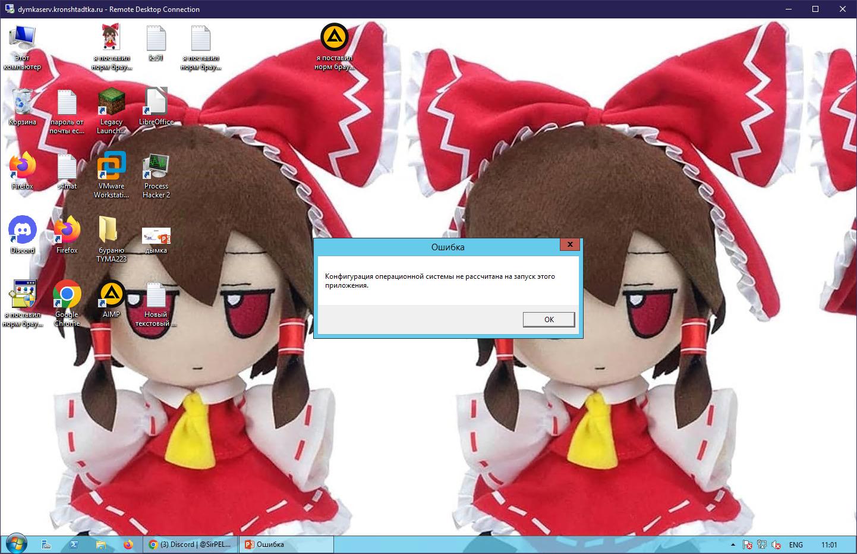The width and height of the screenshot is (857, 554).
Task: Open the network tray icon
Action: [762, 544]
